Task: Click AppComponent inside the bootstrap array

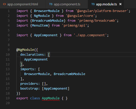Action: click(55, 89)
